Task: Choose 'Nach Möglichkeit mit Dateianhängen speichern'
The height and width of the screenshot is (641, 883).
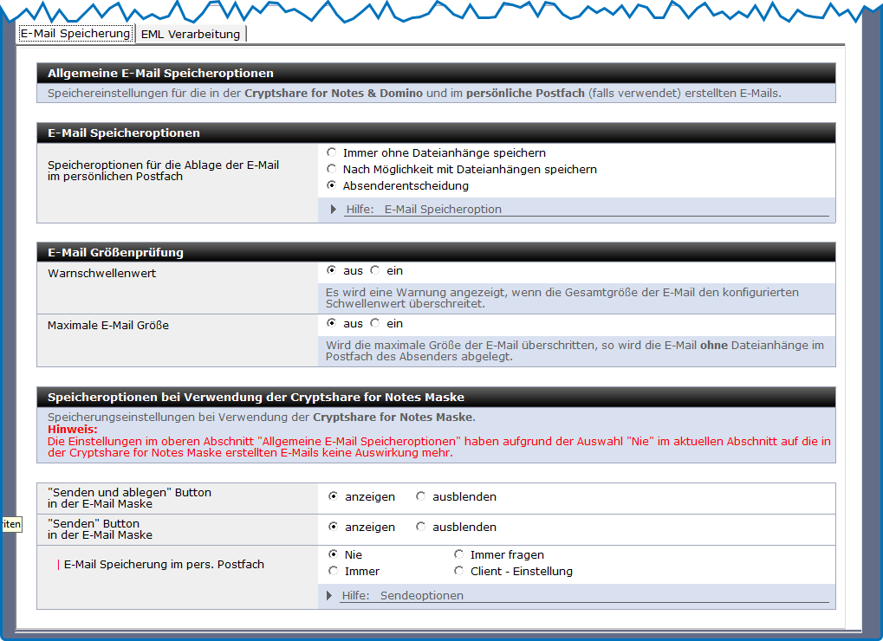Action: tap(331, 169)
